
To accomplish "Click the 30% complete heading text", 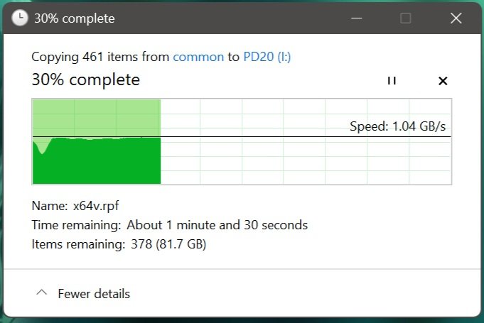I will [x=86, y=80].
